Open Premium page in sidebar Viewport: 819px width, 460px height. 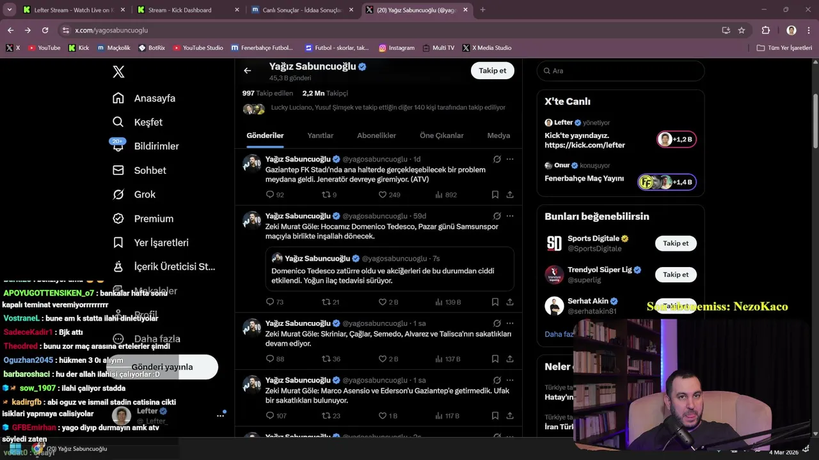pyautogui.click(x=143, y=218)
